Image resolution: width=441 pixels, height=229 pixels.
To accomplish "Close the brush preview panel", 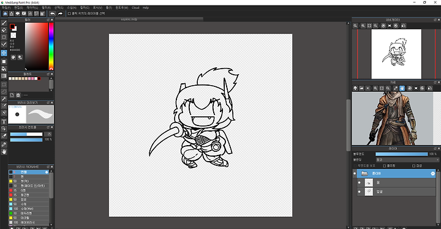I will 51,103.
